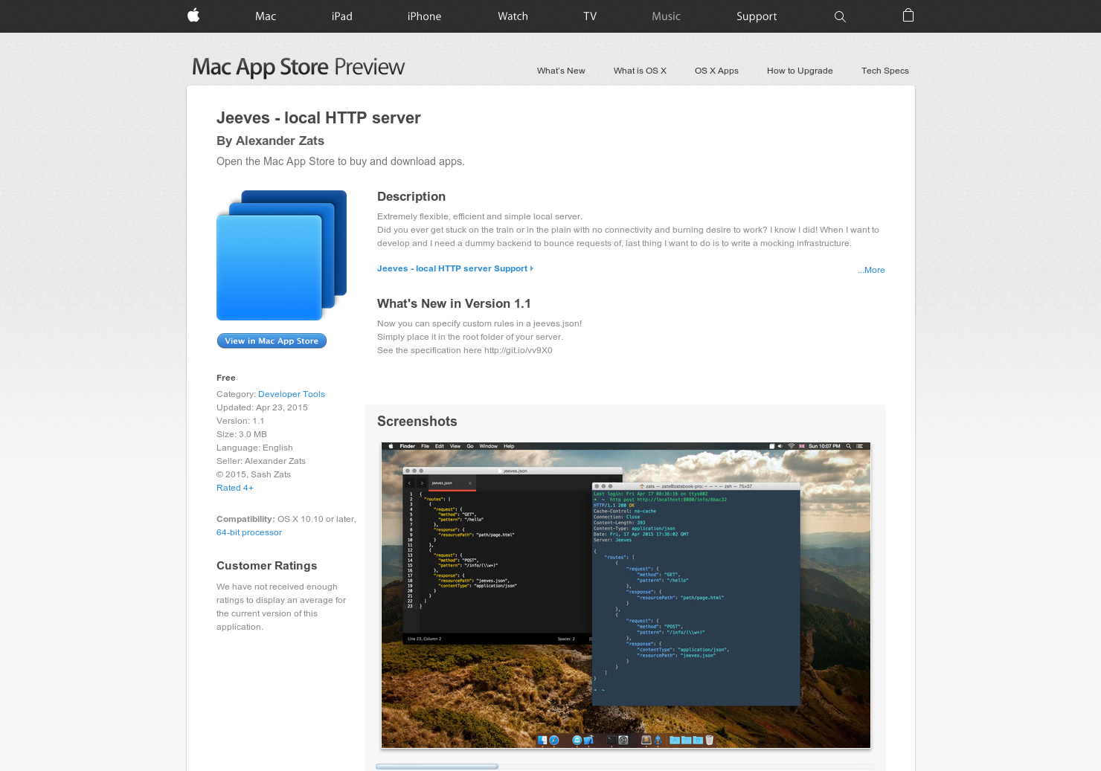Screen dimensions: 1101x771
Task: Click the Screenshots heading
Action: pos(417,422)
